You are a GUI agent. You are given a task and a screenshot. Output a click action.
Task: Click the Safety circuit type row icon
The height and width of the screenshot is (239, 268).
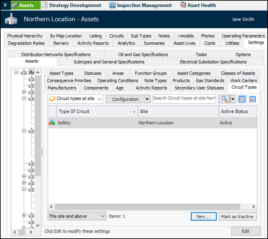(x=52, y=123)
